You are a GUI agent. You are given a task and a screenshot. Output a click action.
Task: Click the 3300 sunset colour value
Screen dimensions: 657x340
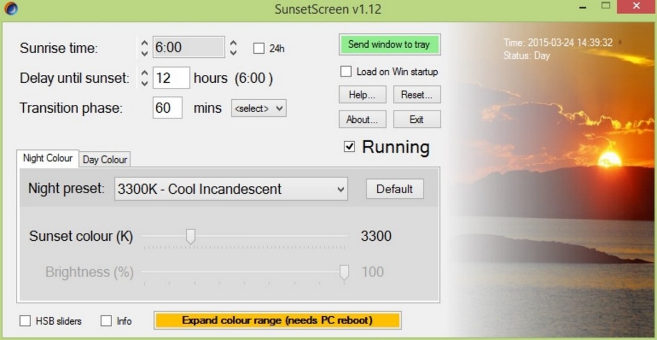point(376,236)
